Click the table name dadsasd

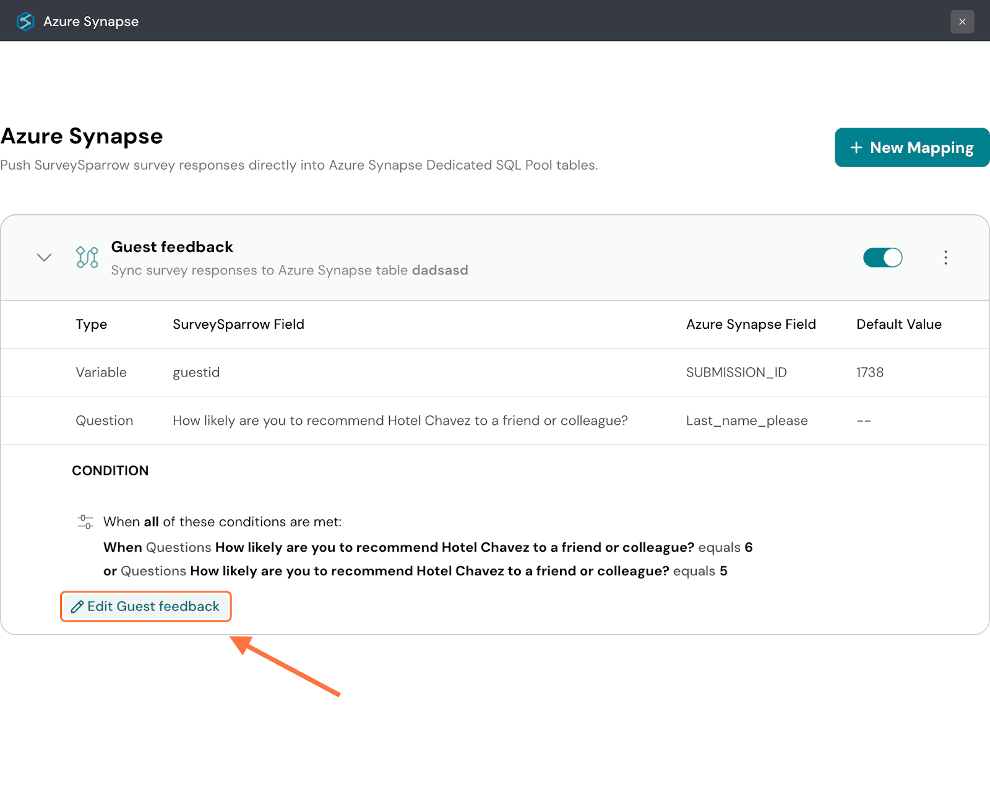coord(440,271)
